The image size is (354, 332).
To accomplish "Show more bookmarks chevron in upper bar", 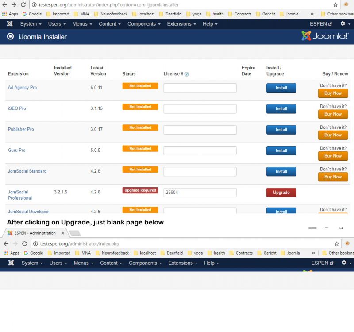I will point(312,14).
